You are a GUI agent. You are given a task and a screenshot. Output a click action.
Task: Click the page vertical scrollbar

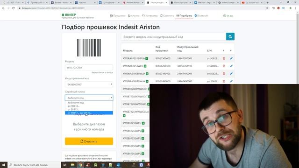click(x=298, y=48)
